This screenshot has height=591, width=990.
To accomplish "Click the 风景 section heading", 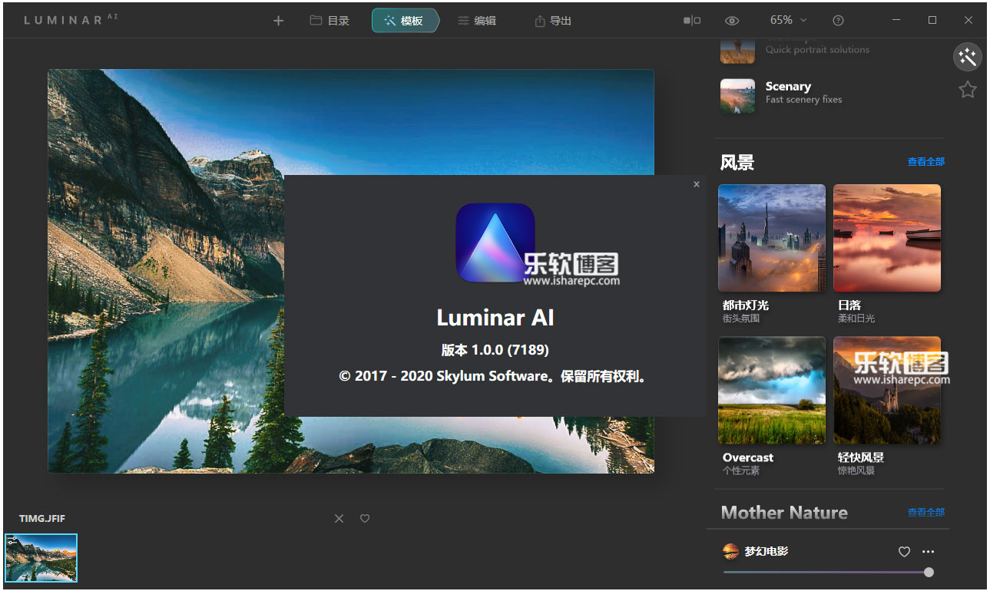I will point(737,162).
